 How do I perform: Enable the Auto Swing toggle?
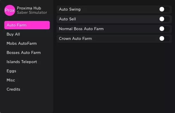164,9
